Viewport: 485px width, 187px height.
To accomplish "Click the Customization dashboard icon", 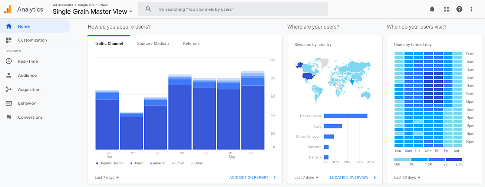I will coord(9,40).
